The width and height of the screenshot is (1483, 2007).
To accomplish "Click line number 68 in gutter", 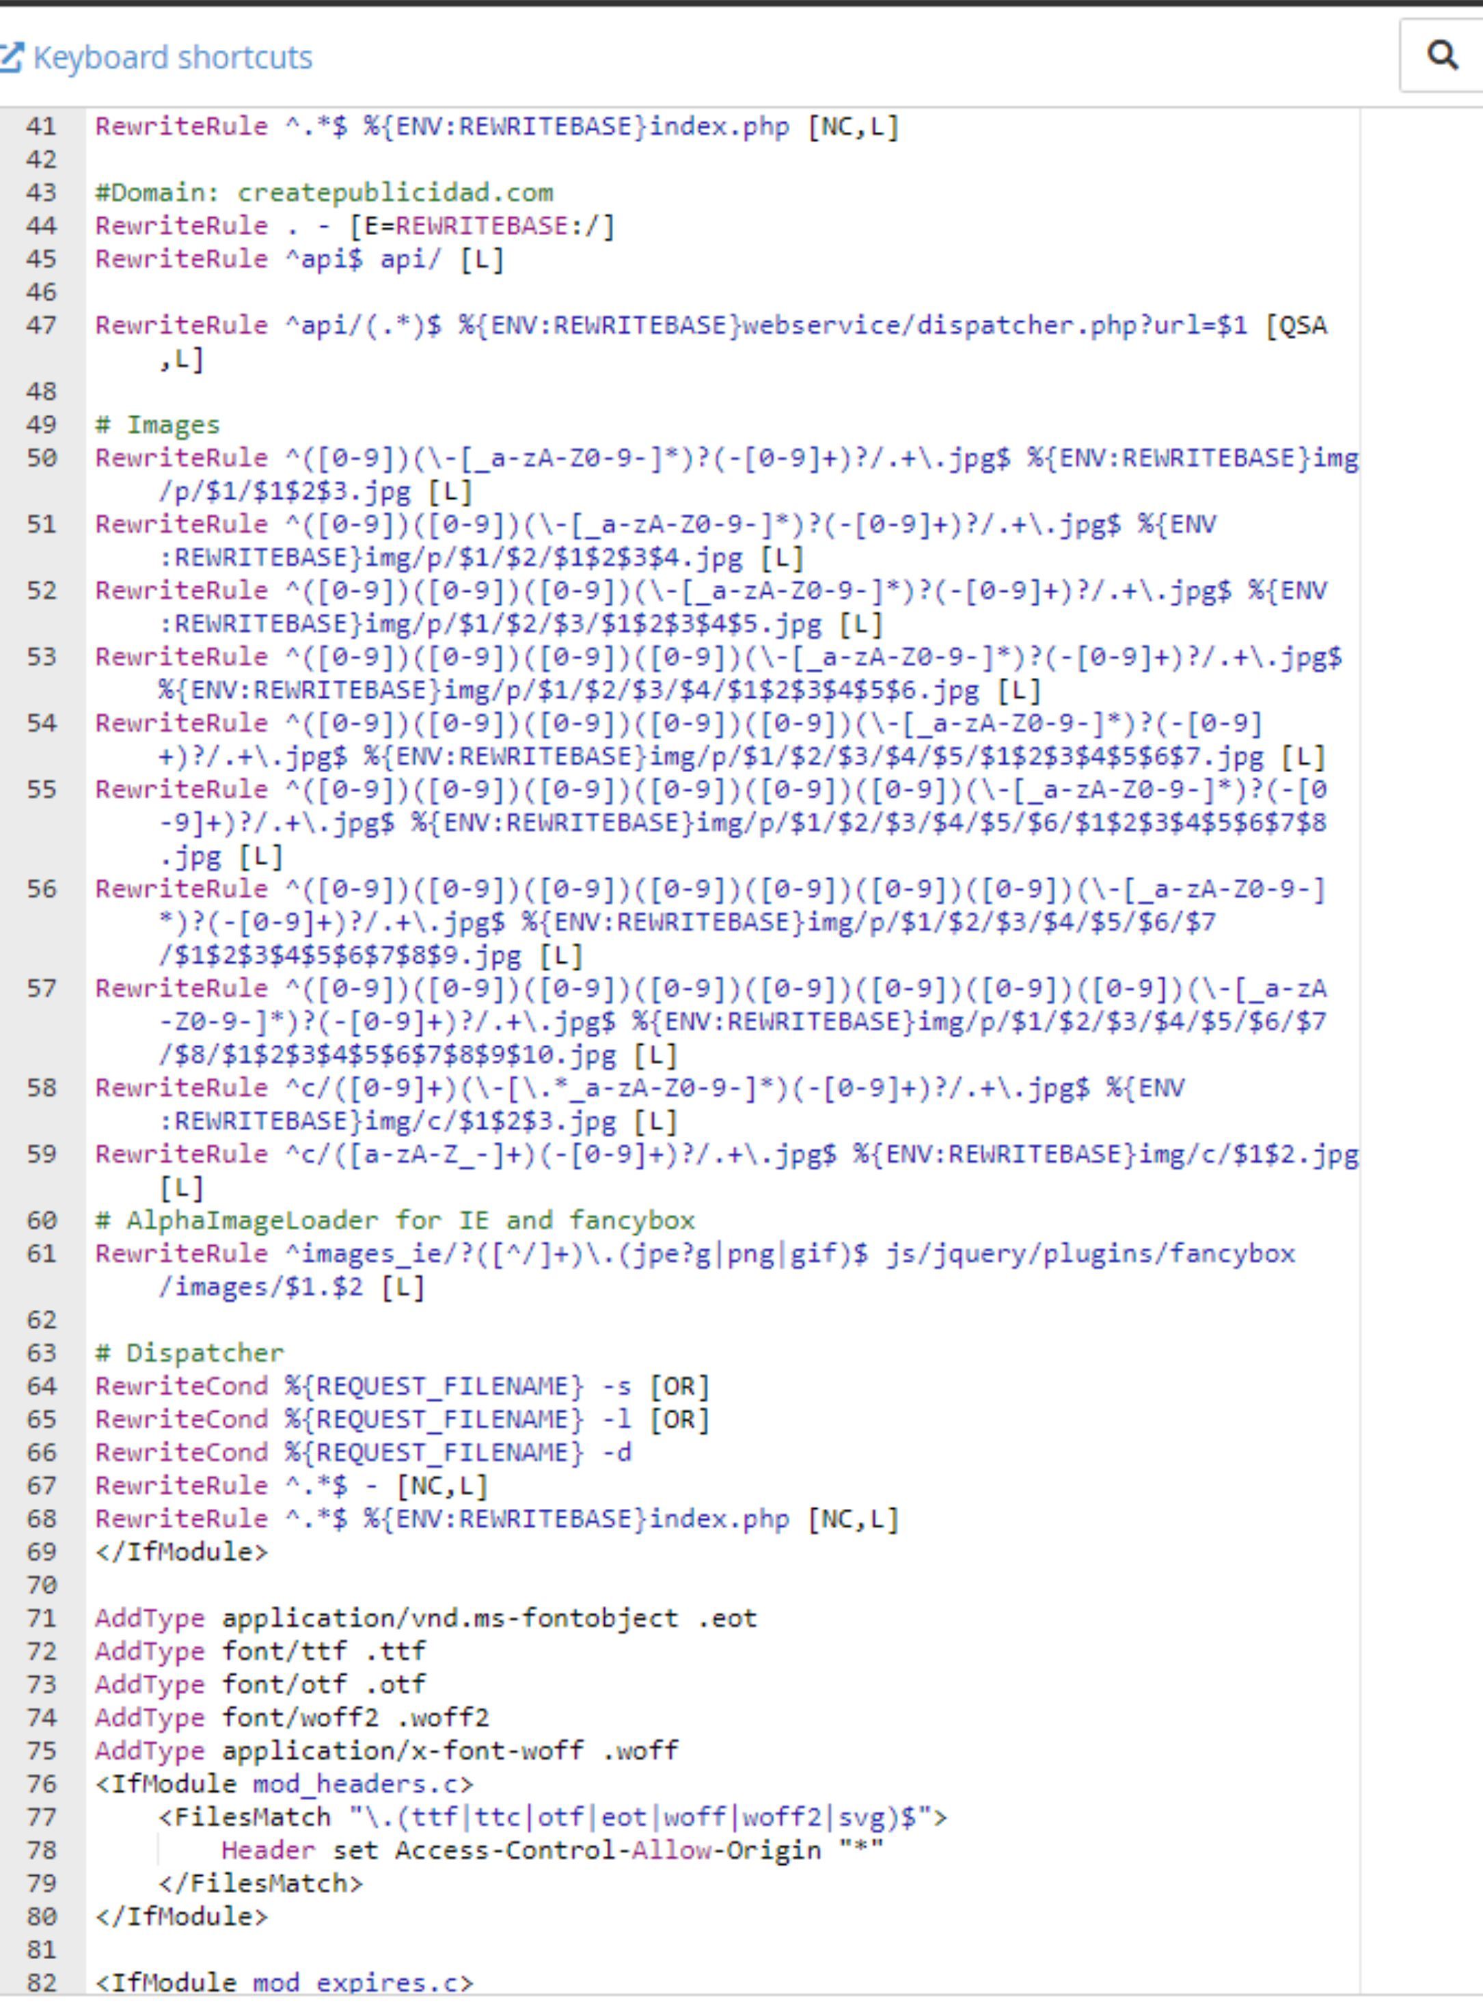I will click(41, 1520).
